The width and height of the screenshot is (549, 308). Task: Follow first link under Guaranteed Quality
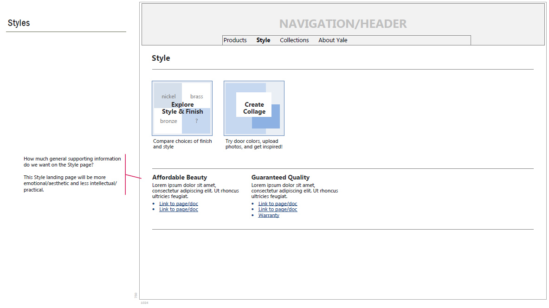pos(278,204)
